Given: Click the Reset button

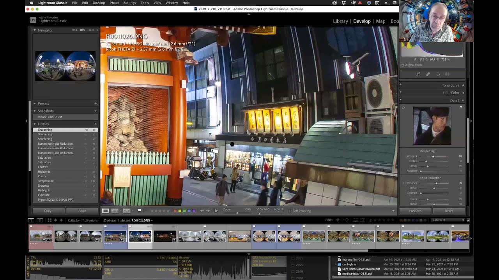Looking at the screenshot, I should (x=449, y=211).
